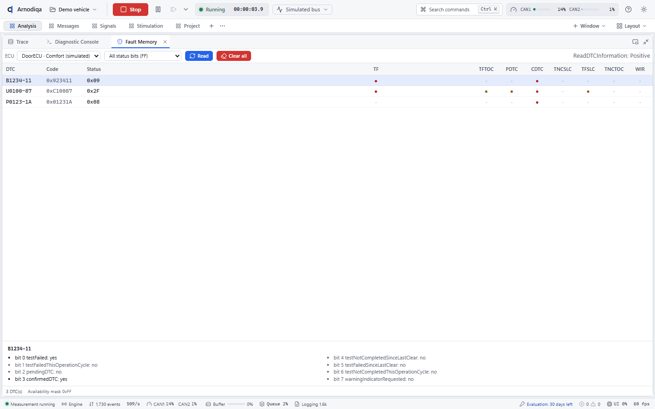Open the workspace overflow ellipsis menu
Image resolution: width=655 pixels, height=409 pixels.
click(x=222, y=26)
